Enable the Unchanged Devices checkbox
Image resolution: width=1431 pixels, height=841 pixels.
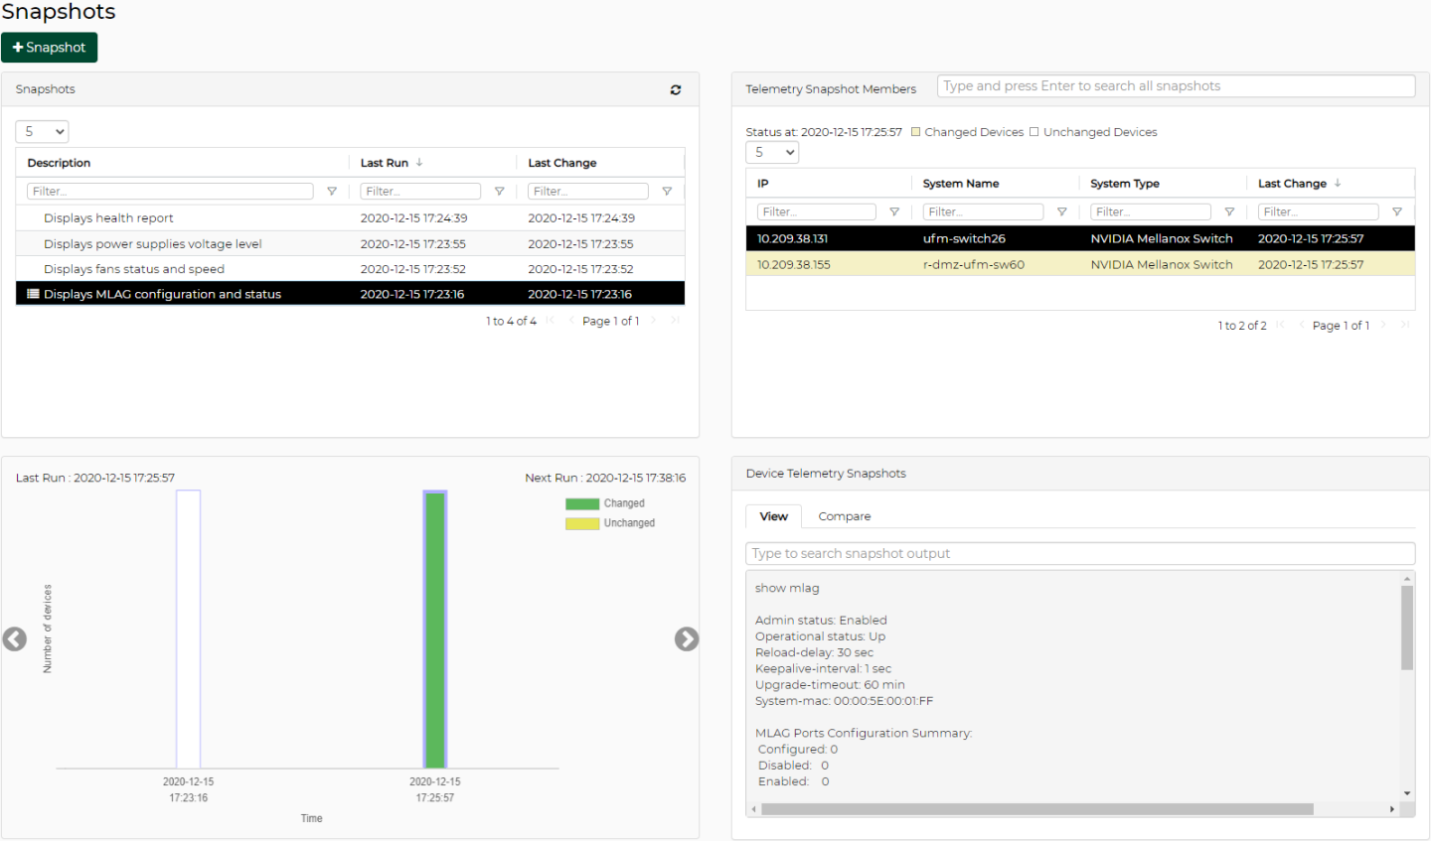tap(1034, 132)
